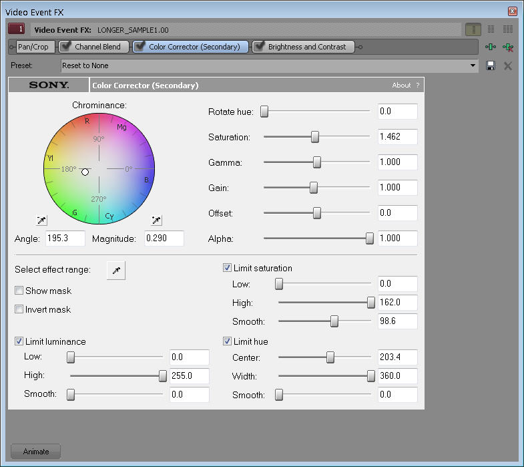
Task: Toggle the Invert mask checkbox
Action: (x=19, y=309)
